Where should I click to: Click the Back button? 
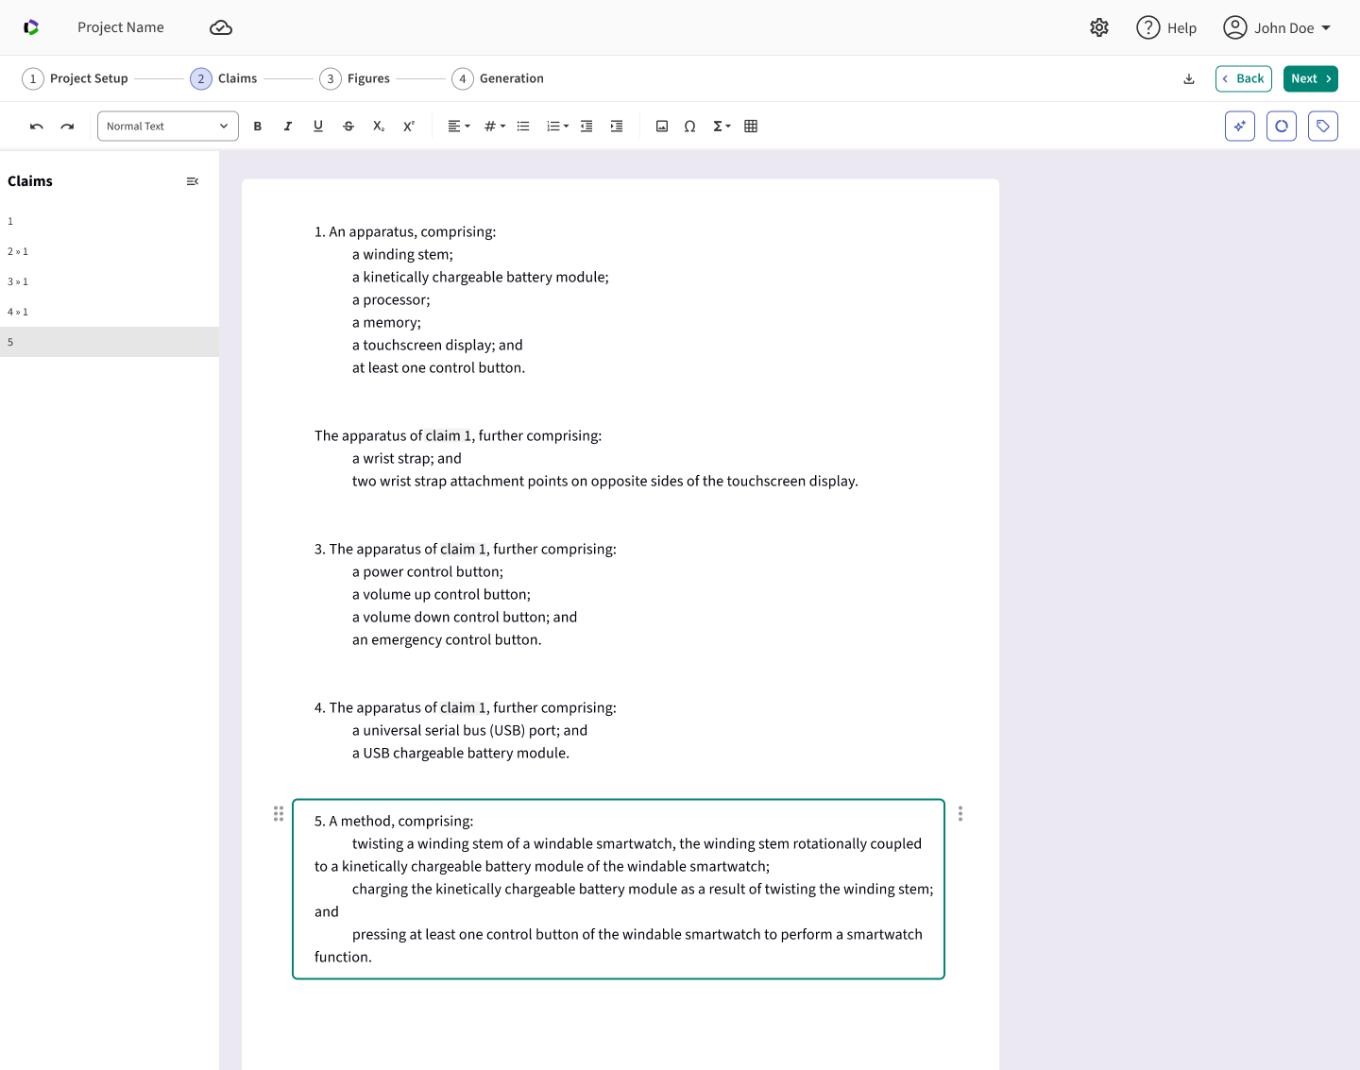1244,79
